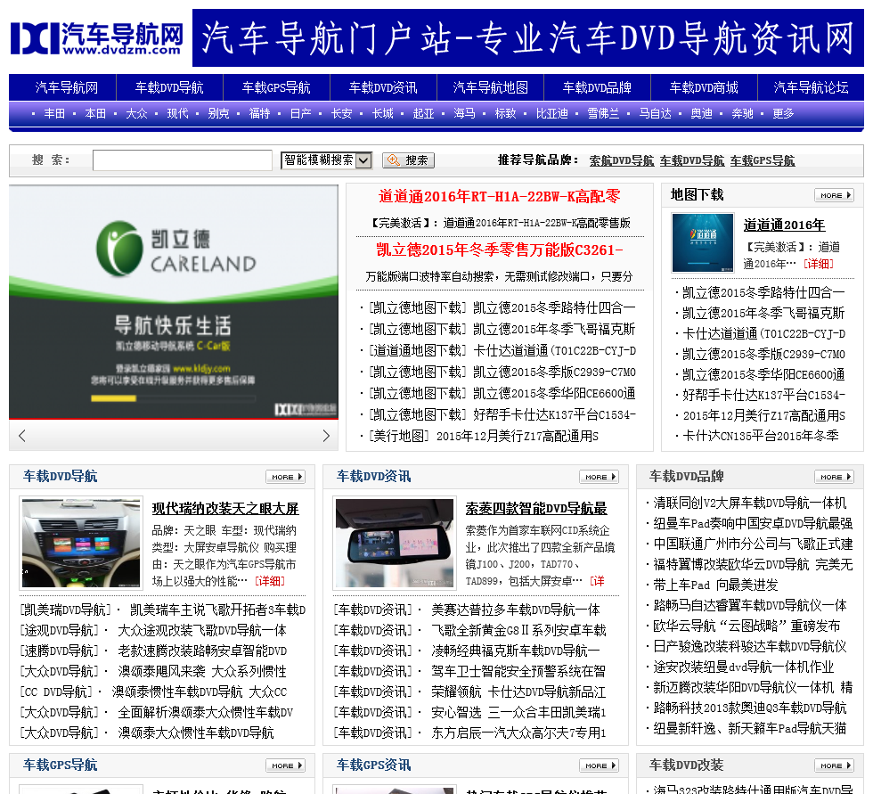Viewport: 873px width, 794px height.
Task: Select the 日产 brand link
Action: coord(301,113)
